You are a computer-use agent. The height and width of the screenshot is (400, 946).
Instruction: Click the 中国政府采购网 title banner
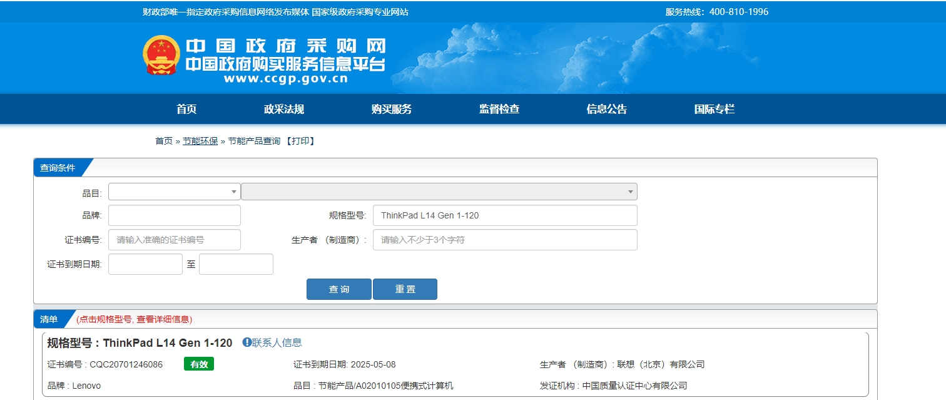[x=285, y=46]
